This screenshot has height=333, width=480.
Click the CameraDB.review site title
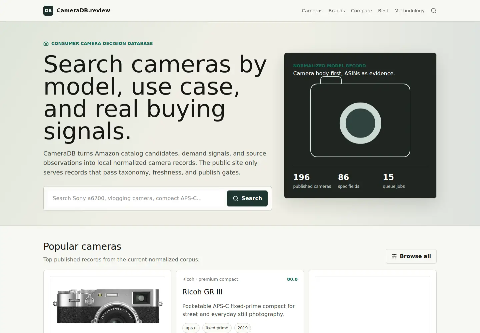tap(83, 11)
